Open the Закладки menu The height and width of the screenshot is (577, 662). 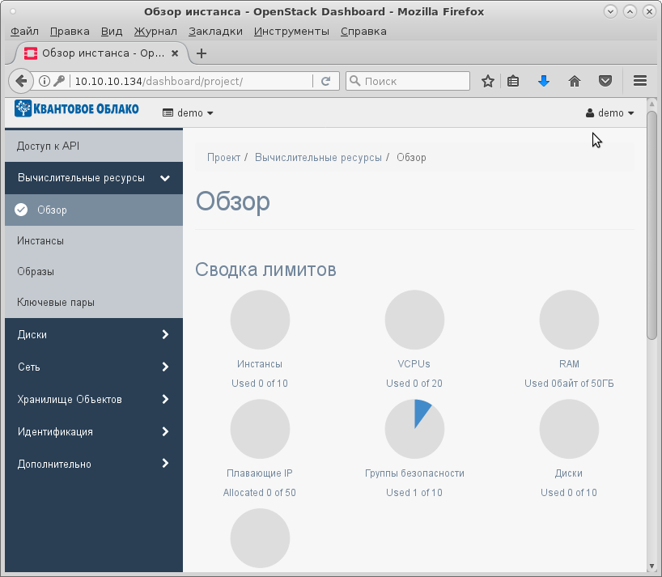tap(215, 31)
